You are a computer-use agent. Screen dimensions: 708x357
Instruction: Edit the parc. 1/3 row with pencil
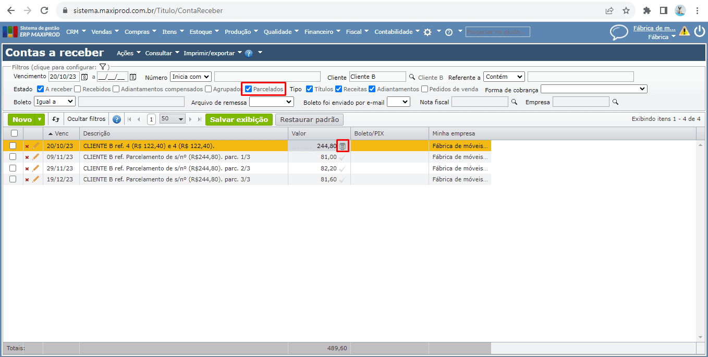pyautogui.click(x=35, y=157)
